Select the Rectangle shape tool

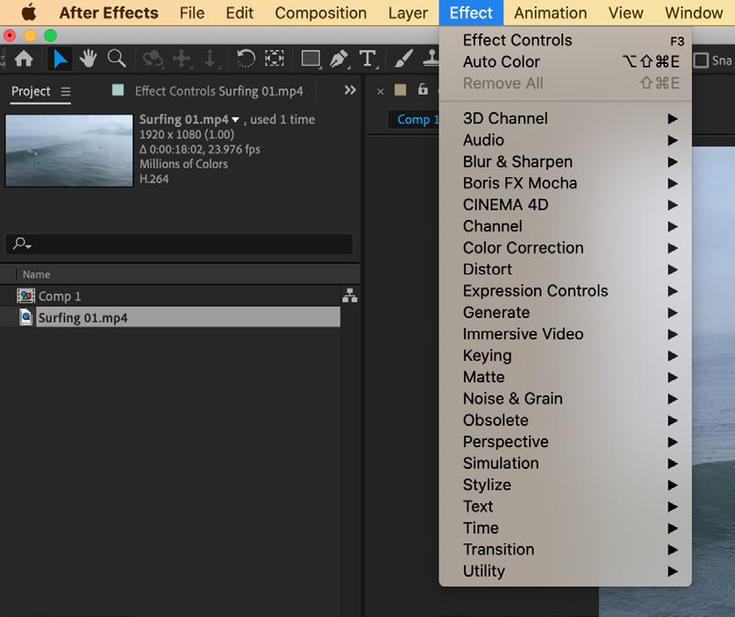tap(310, 59)
